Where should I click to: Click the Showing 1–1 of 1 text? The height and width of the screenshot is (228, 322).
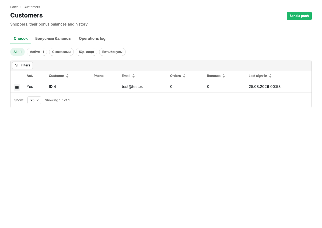click(57, 100)
